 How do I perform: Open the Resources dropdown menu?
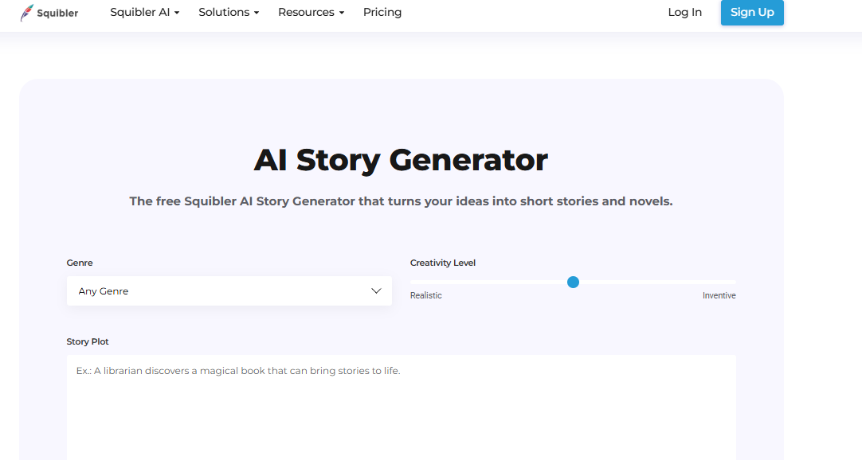coord(311,13)
